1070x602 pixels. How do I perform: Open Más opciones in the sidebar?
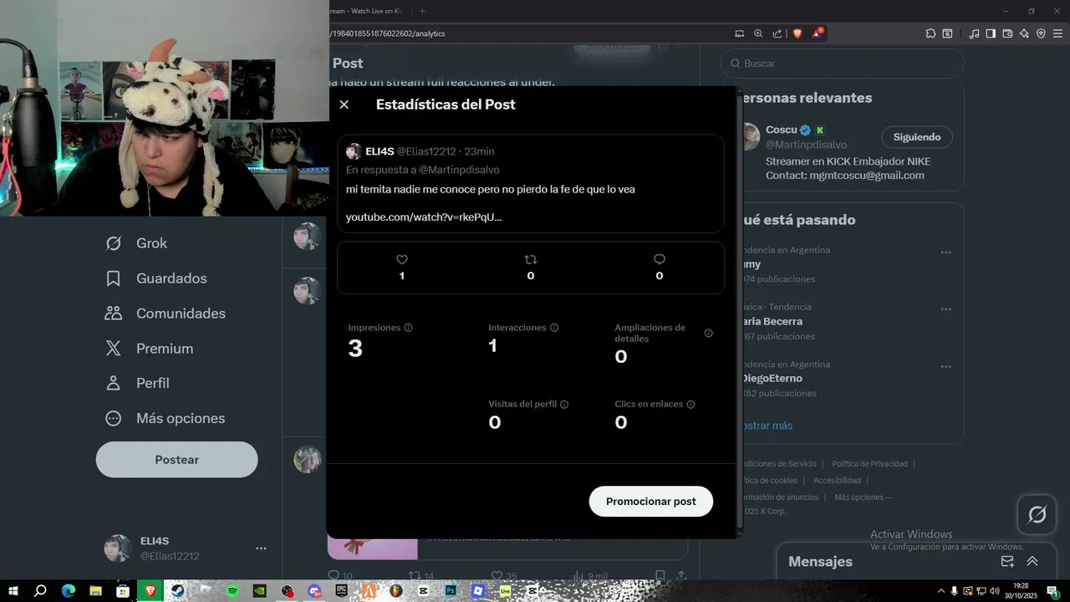(165, 418)
